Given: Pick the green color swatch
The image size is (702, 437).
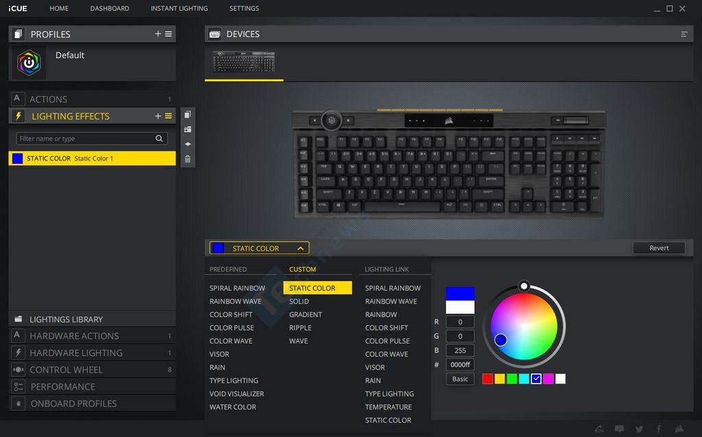Looking at the screenshot, I should coord(511,379).
